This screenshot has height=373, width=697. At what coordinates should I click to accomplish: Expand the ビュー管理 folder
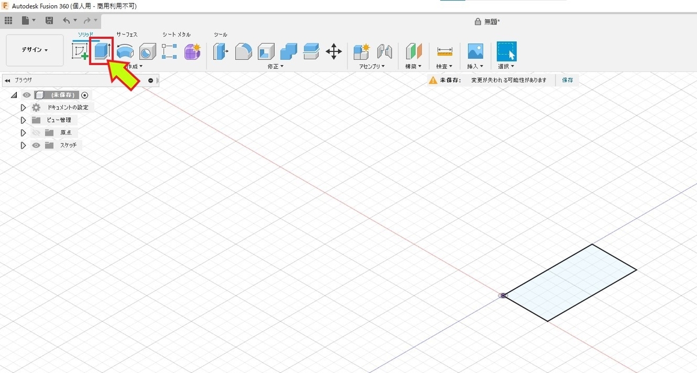tap(23, 120)
